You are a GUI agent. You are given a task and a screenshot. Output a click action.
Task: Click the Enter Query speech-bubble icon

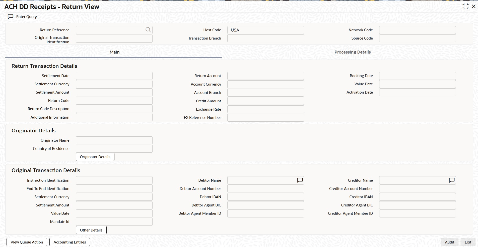[x=11, y=17]
